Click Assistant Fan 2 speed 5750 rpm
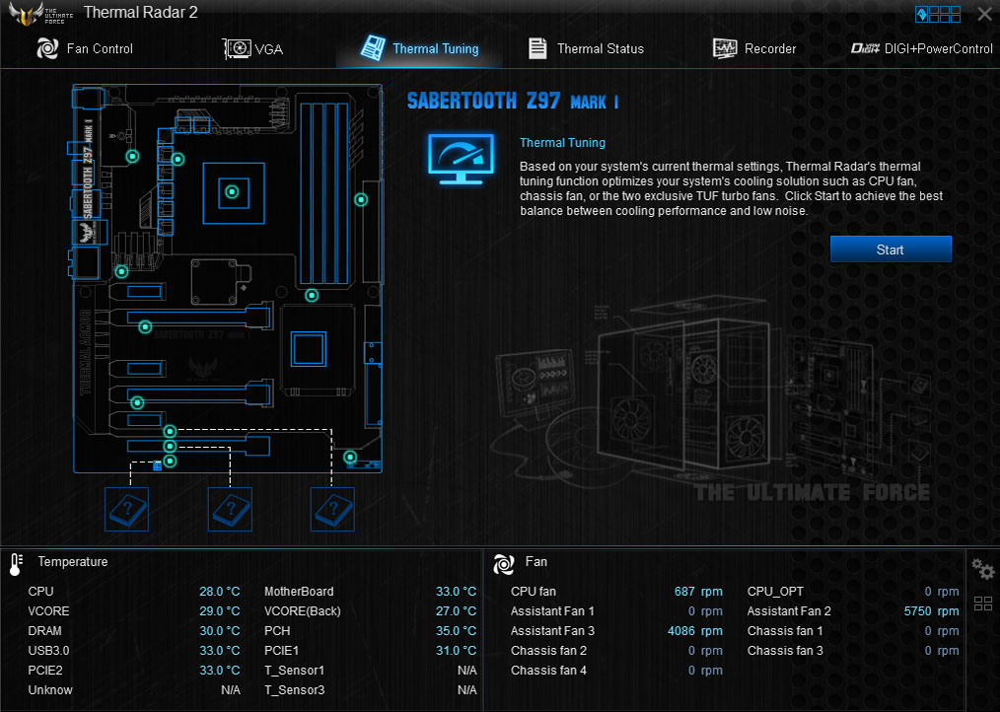Image resolution: width=1000 pixels, height=712 pixels. pos(931,611)
